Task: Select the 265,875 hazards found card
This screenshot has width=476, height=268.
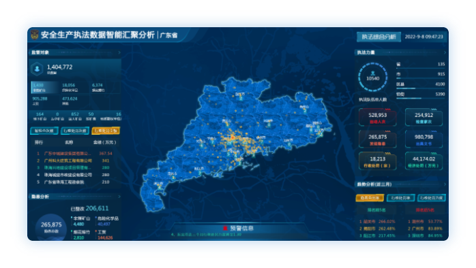Action: [x=377, y=139]
